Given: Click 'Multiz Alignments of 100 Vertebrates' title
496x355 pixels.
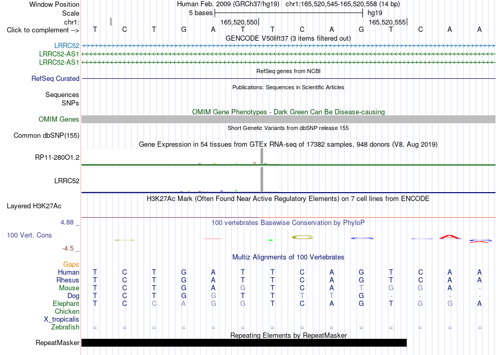Looking at the screenshot, I should click(x=288, y=257).
